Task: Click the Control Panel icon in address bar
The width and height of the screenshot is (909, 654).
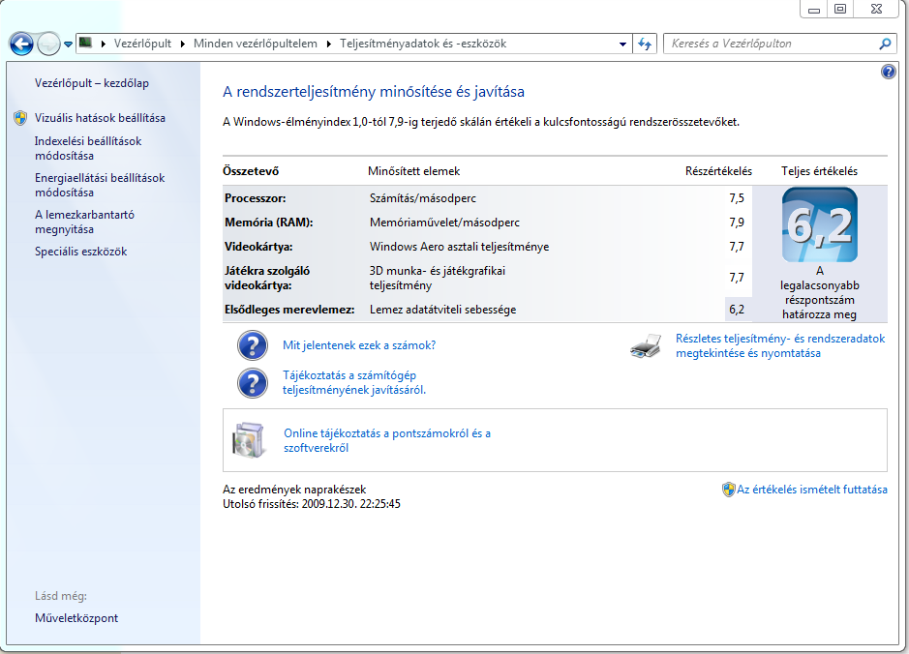Action: click(x=86, y=43)
